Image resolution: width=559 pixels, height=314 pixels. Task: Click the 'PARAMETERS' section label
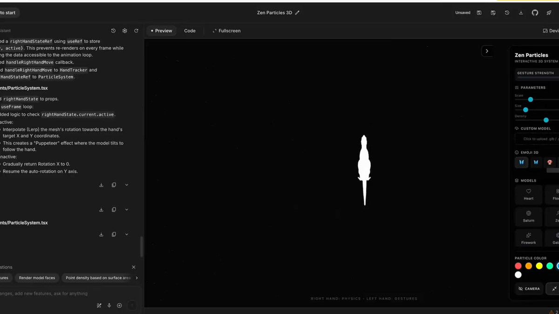pos(533,87)
